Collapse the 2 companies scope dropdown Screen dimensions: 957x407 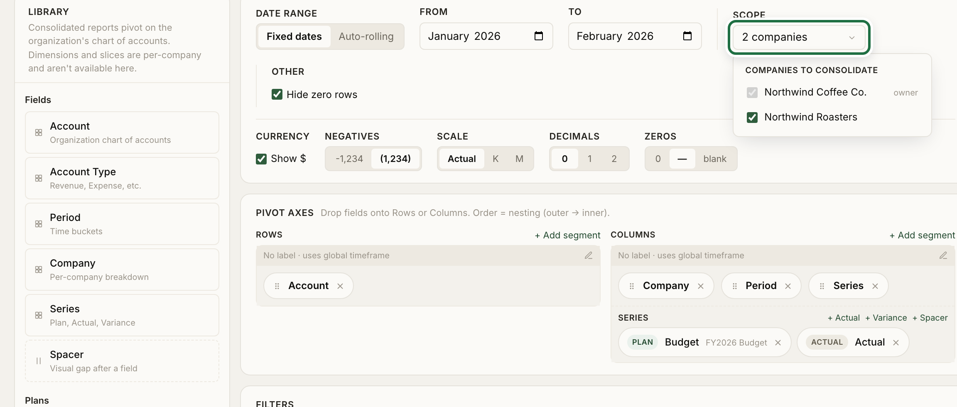point(799,37)
